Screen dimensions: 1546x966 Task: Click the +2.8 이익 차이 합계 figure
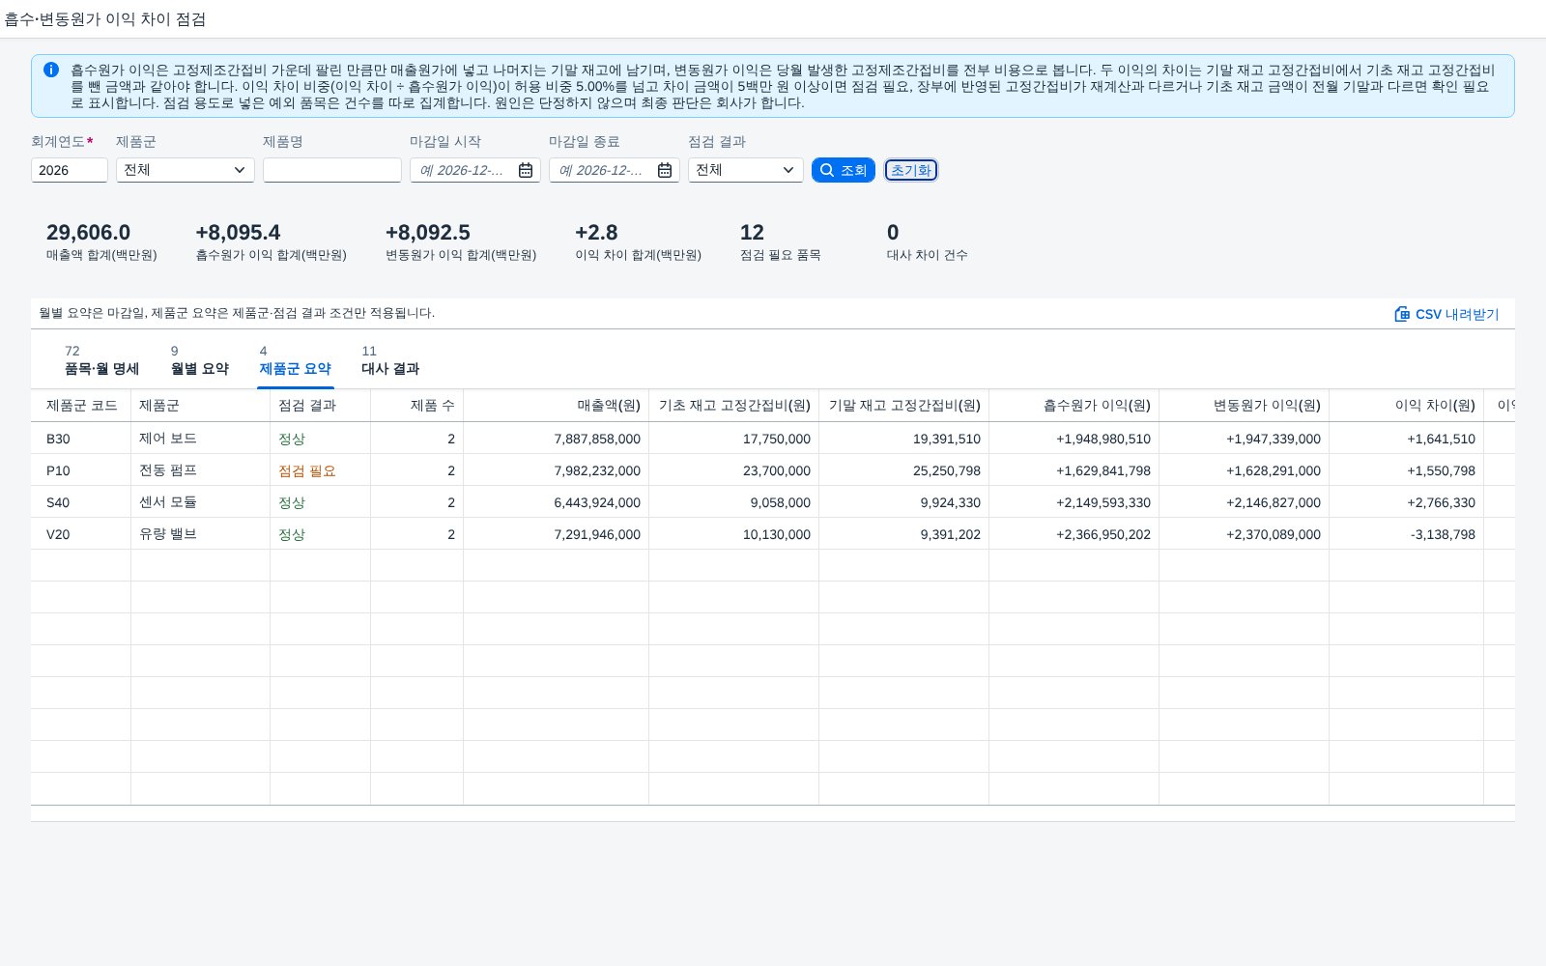596,233
